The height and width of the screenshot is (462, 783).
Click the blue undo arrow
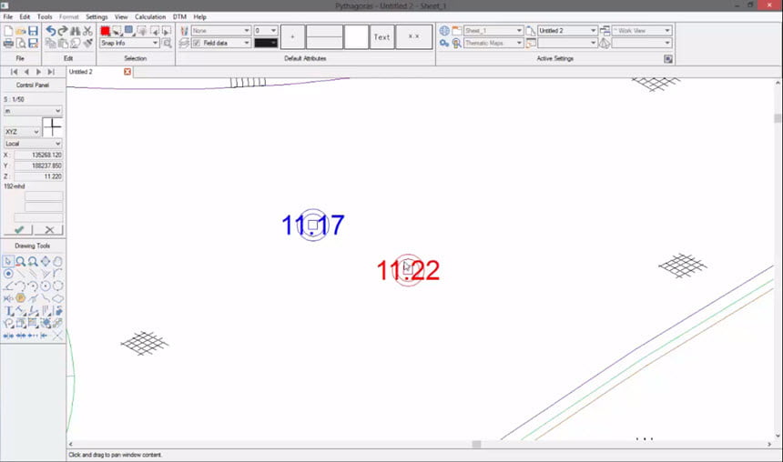coord(50,31)
